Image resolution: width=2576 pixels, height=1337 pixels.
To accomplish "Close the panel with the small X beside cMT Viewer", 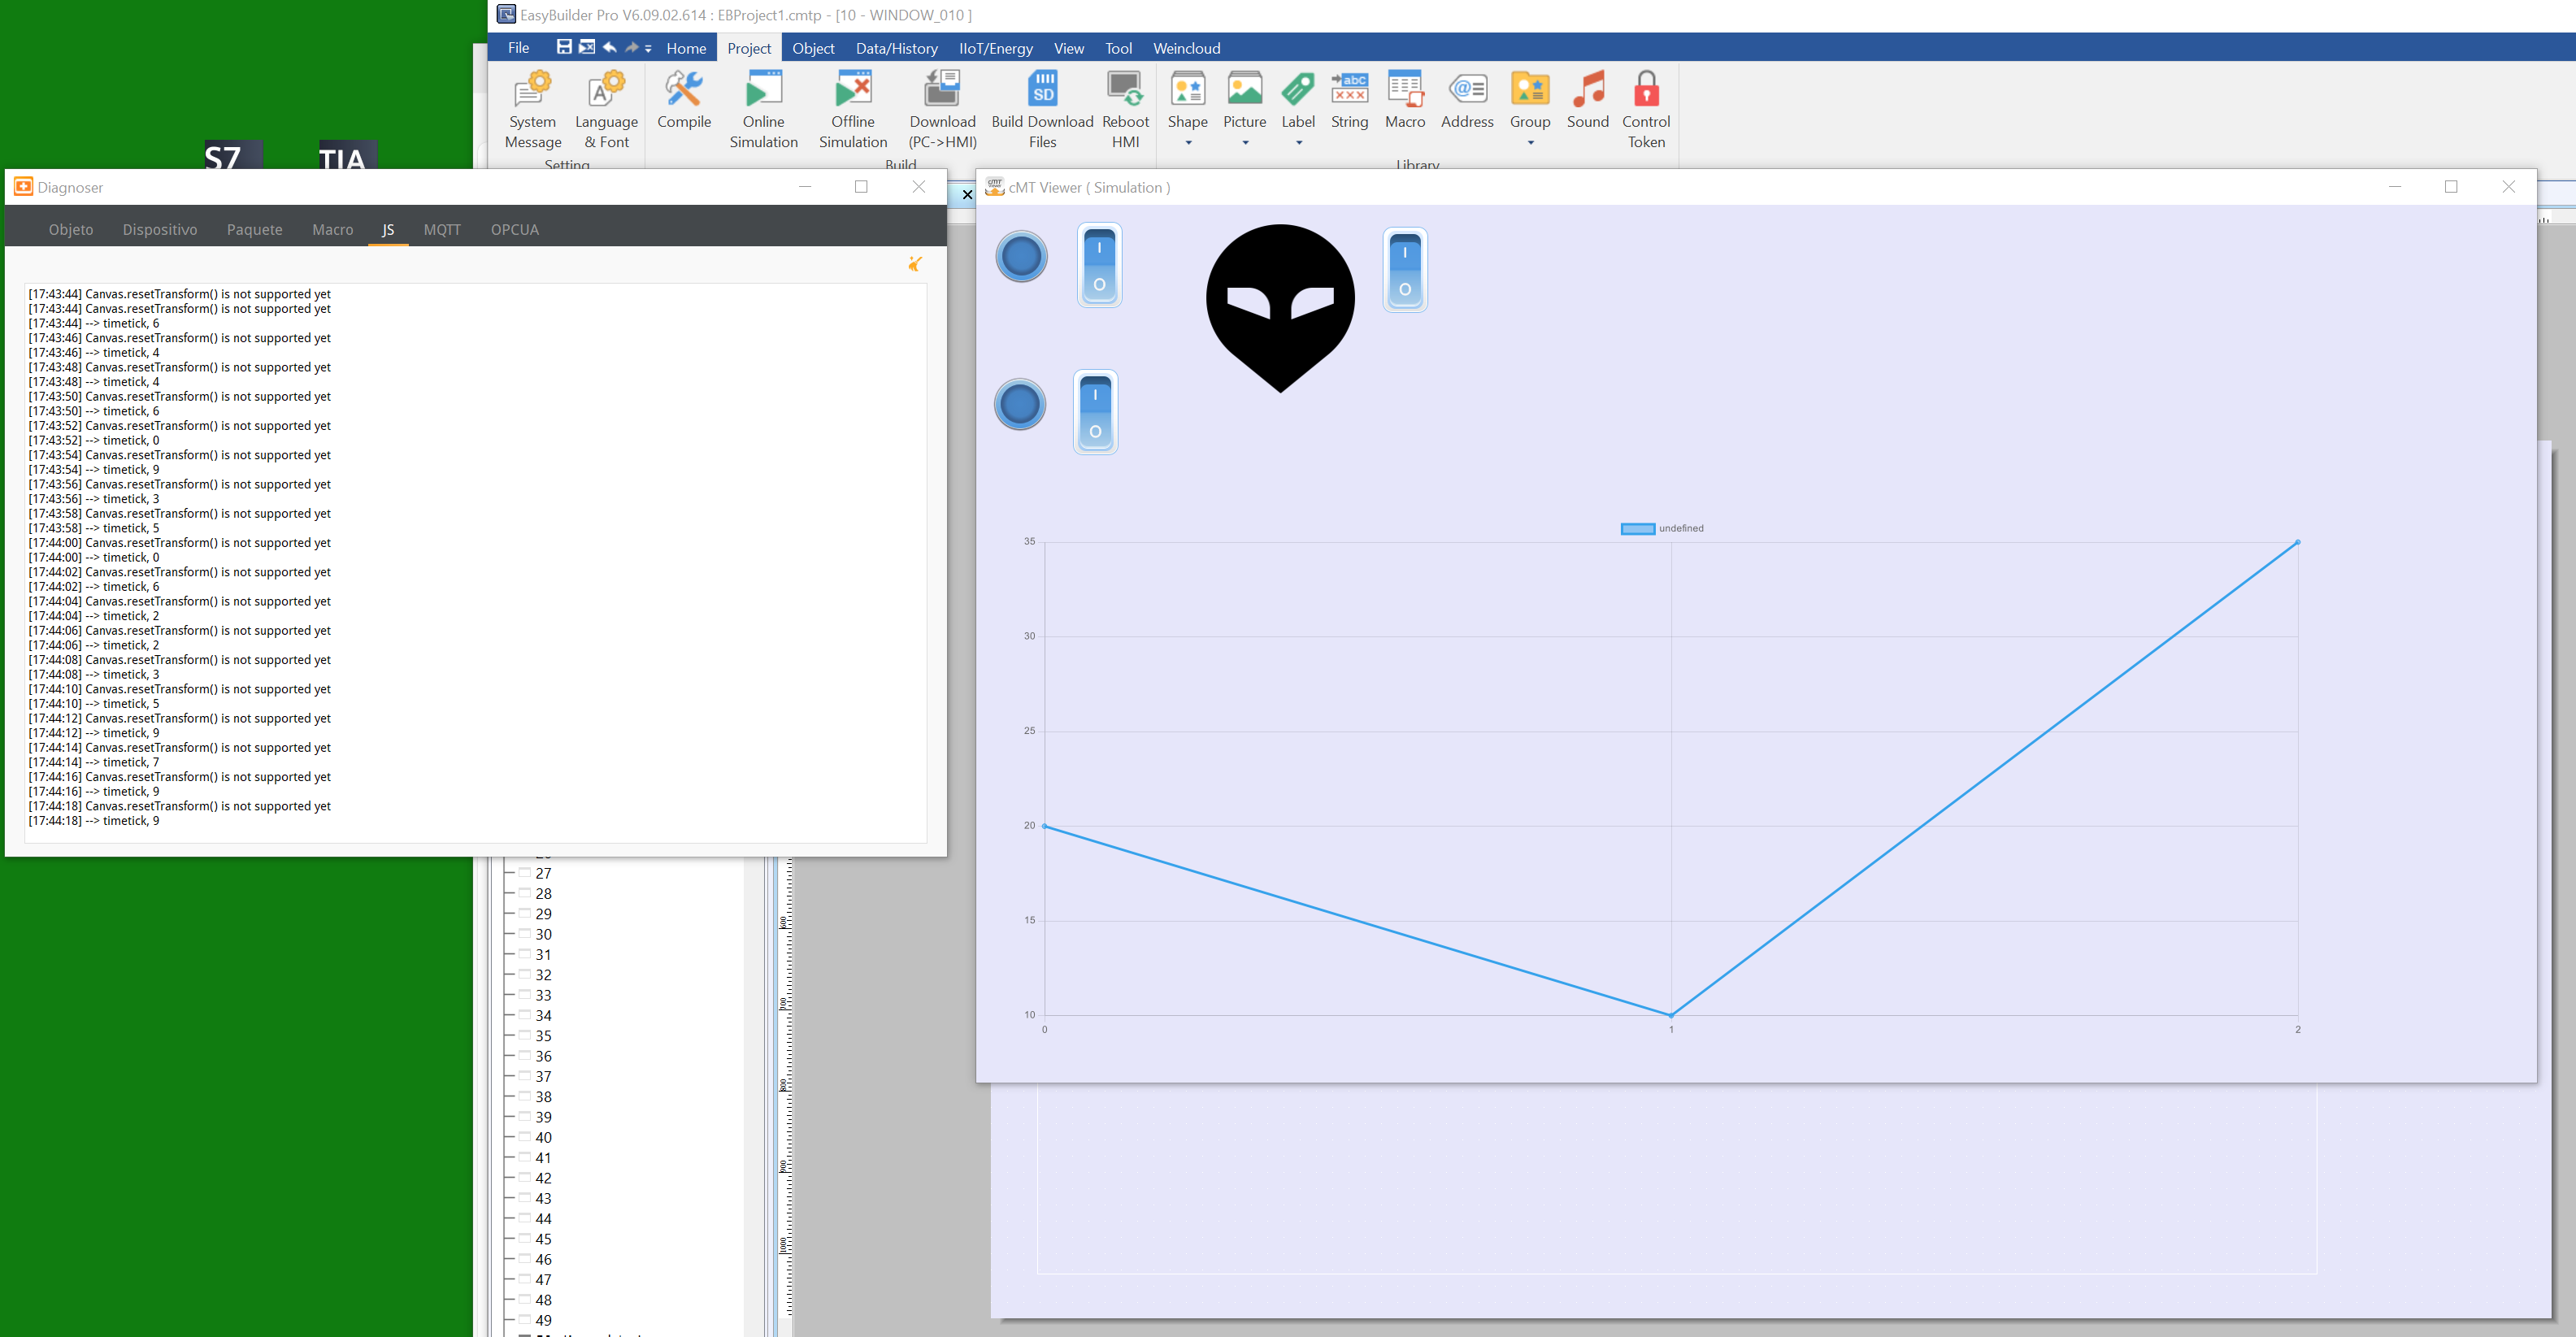I will pos(966,195).
